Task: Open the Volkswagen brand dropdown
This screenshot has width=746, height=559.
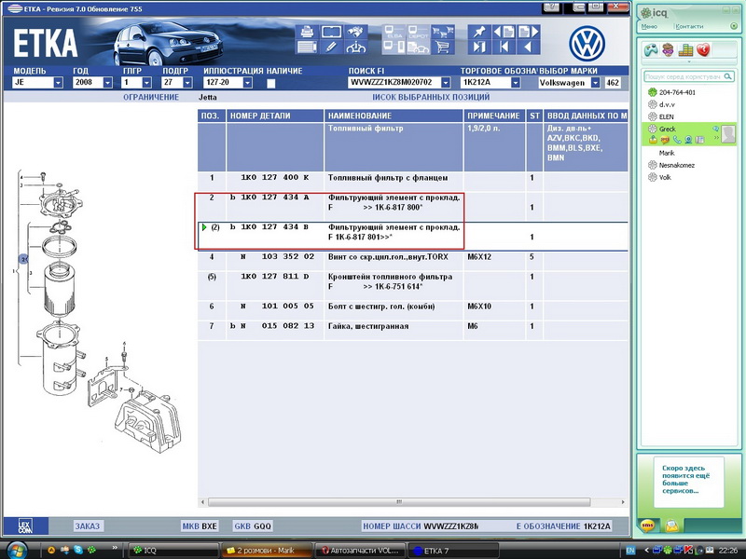Action: point(595,83)
